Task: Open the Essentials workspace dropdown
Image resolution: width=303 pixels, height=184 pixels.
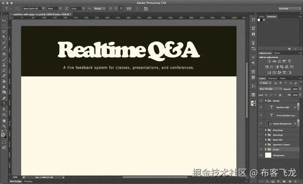Action: pyautogui.click(x=290, y=8)
